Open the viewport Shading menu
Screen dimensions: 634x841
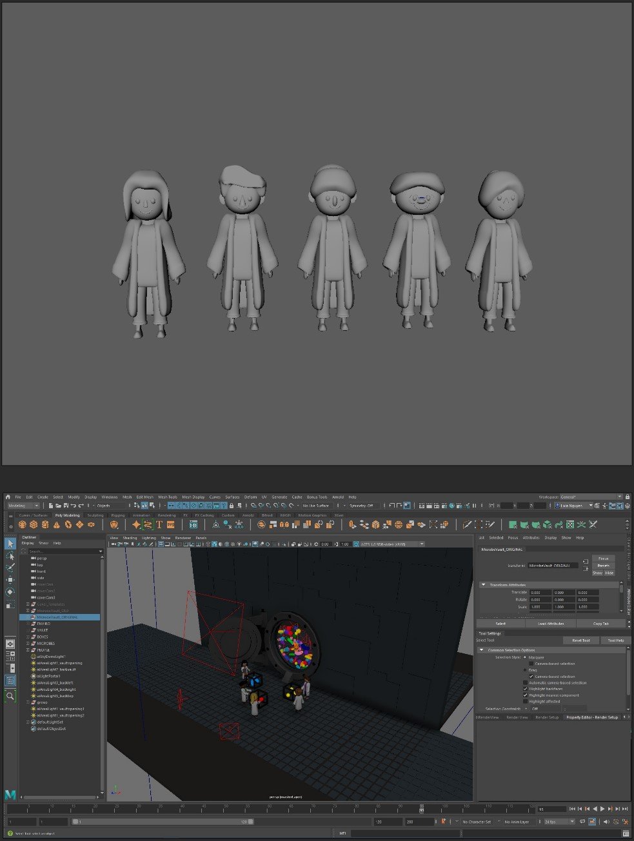coord(130,537)
